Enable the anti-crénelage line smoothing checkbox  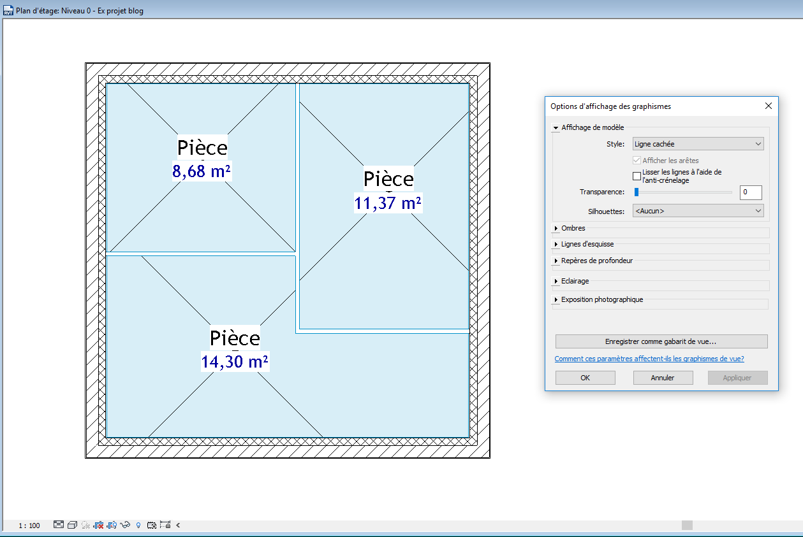click(636, 176)
